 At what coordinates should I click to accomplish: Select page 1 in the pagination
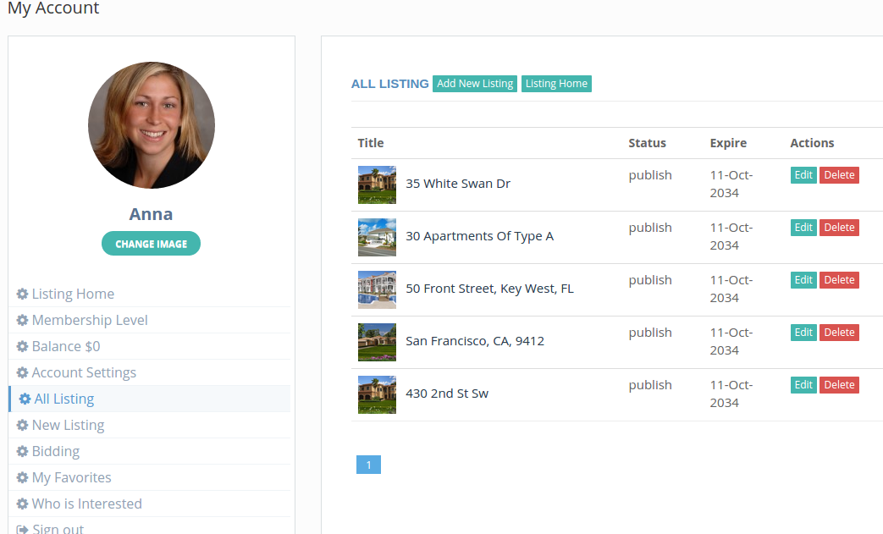tap(368, 464)
